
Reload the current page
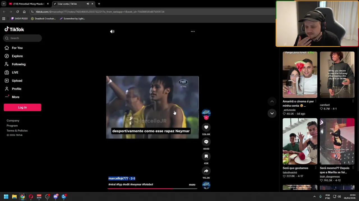(x=17, y=12)
